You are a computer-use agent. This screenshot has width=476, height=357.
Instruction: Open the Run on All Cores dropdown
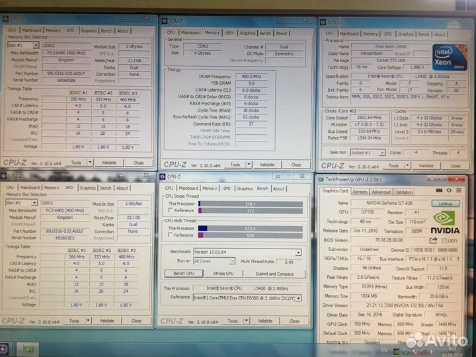(x=231, y=261)
